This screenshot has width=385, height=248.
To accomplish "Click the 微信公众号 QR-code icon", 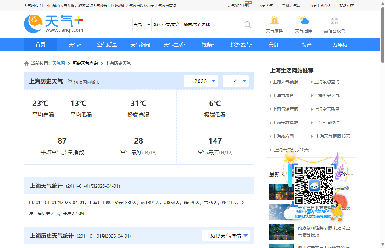I will click(334, 20).
